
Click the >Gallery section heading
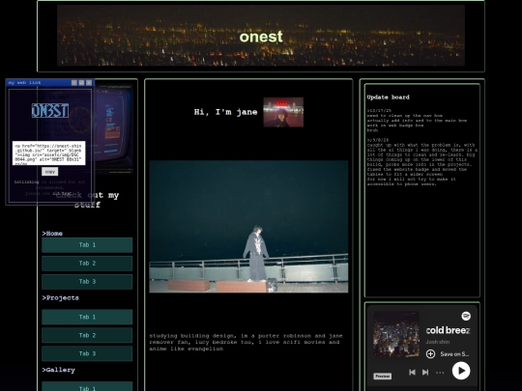(59, 370)
